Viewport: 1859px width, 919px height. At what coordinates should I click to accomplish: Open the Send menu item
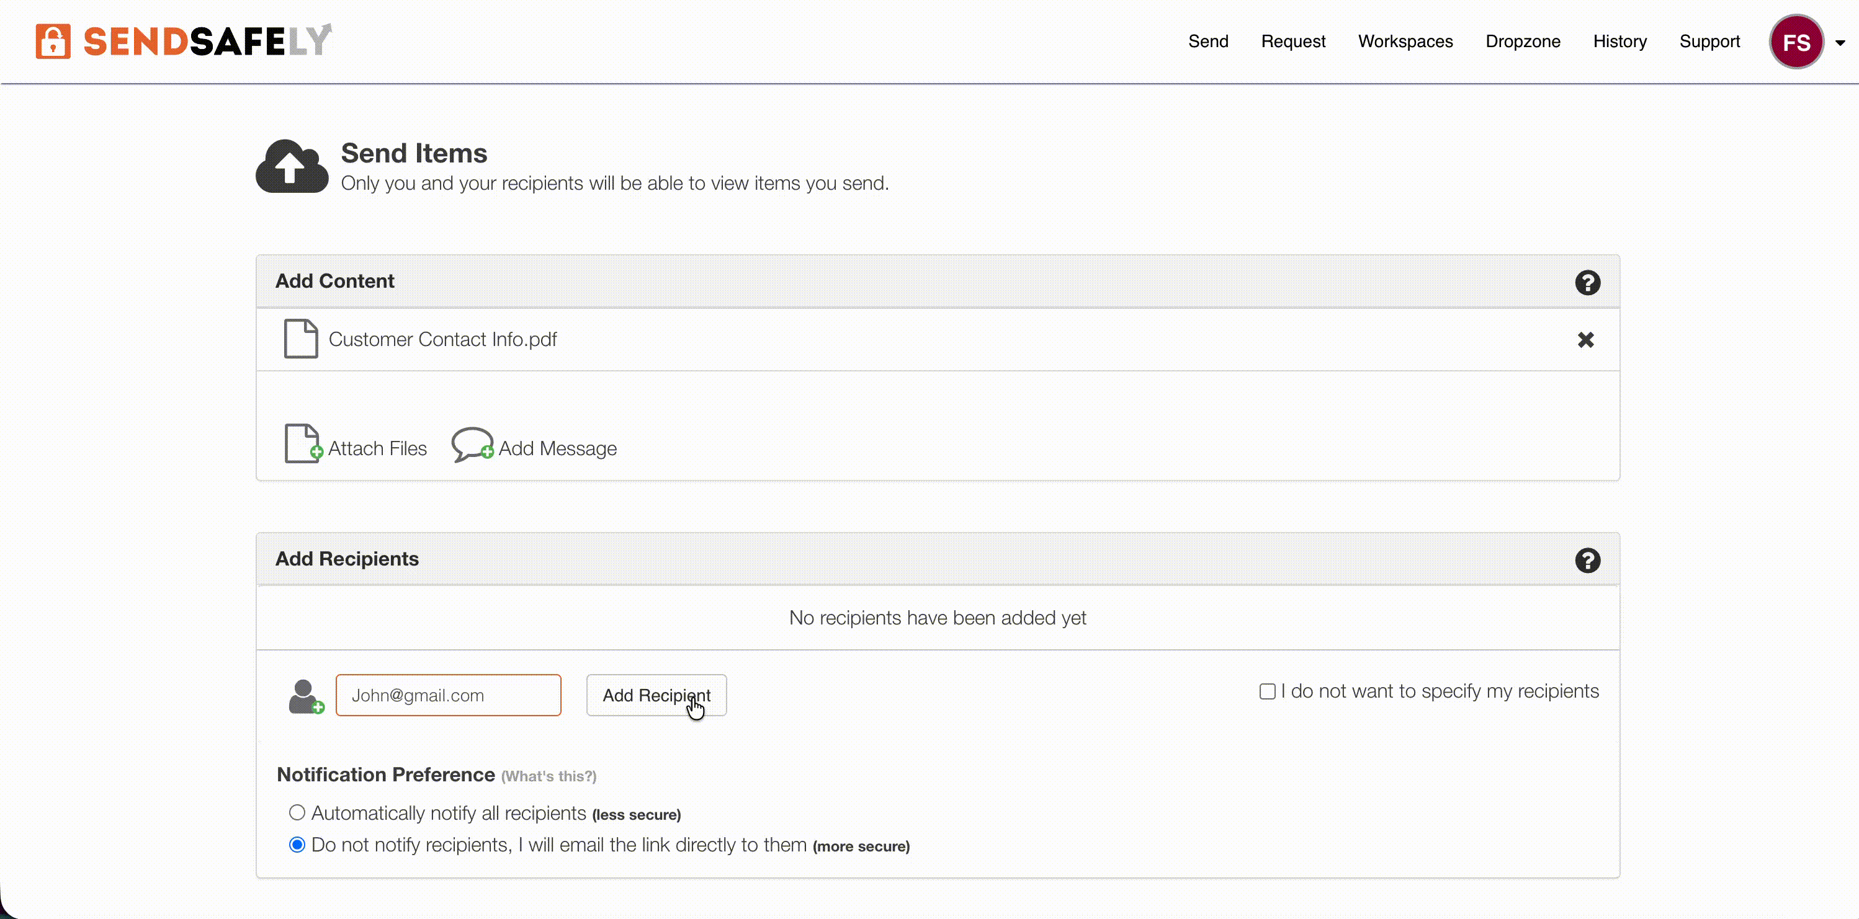(1208, 41)
